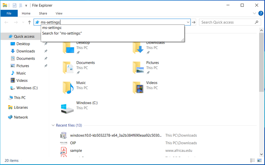Select the sample PDF recent file
265x165 pixels.
coord(76,151)
